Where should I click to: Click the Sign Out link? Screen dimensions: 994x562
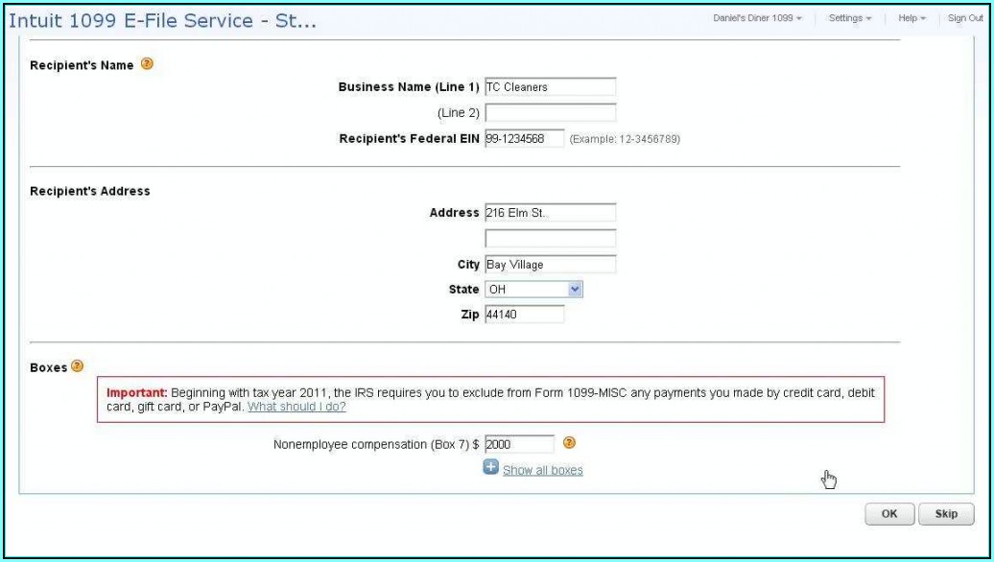tap(964, 18)
